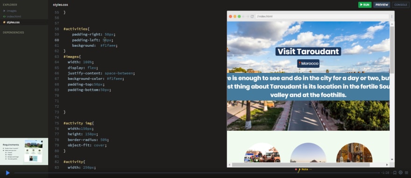Image resolution: width=411 pixels, height=178 pixels.
Task: Click the preview scrollbar up arrow
Action: 392,24
